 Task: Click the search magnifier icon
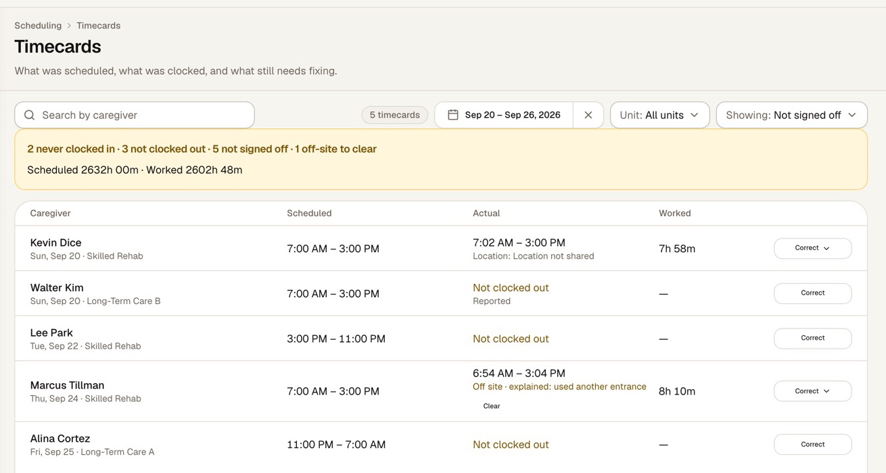click(30, 115)
